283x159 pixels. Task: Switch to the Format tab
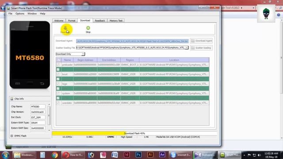(x=72, y=21)
